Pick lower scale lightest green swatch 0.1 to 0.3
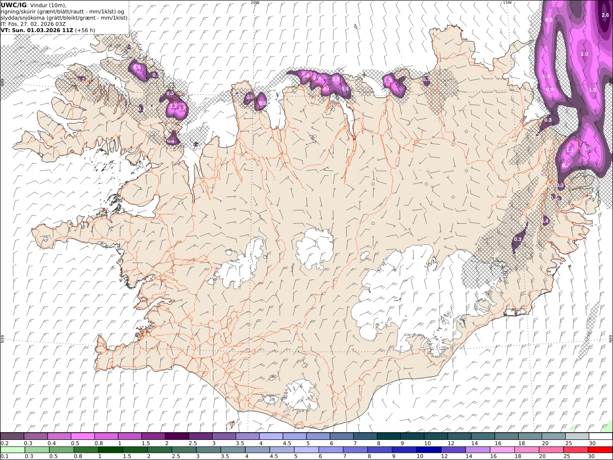Image resolution: width=613 pixels, height=460 pixels. pos(13,450)
